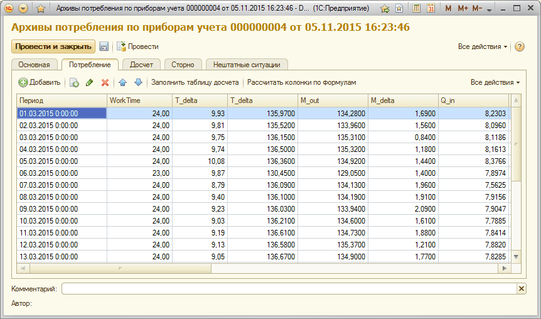Click the M_out value 134,2800
The height and width of the screenshot is (319, 541).
[x=333, y=113]
